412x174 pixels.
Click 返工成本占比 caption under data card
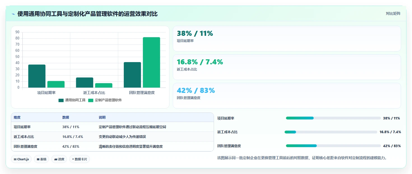187,69
